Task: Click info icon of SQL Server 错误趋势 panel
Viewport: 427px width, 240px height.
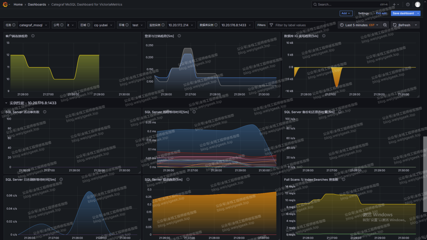Action: point(188,179)
